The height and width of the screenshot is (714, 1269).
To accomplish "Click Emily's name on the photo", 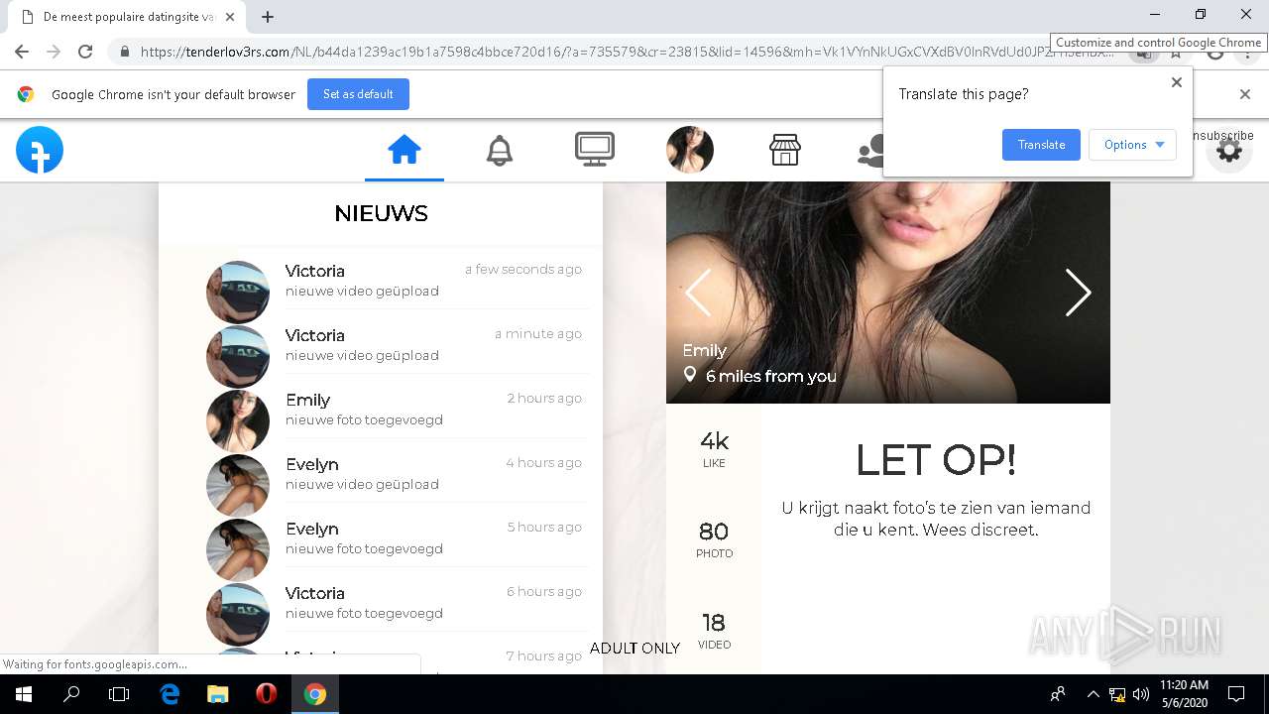I will click(x=705, y=350).
